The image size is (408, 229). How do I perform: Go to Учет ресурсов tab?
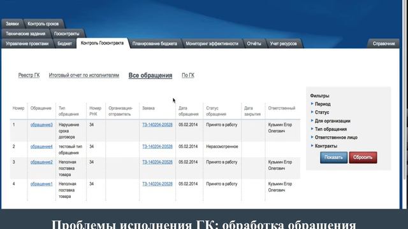(283, 44)
